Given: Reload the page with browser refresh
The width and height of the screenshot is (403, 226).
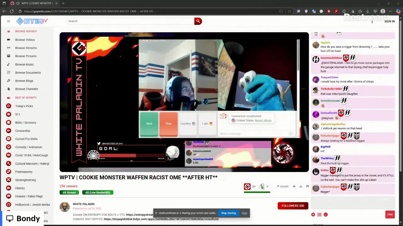Looking at the screenshot, I should point(12,11).
